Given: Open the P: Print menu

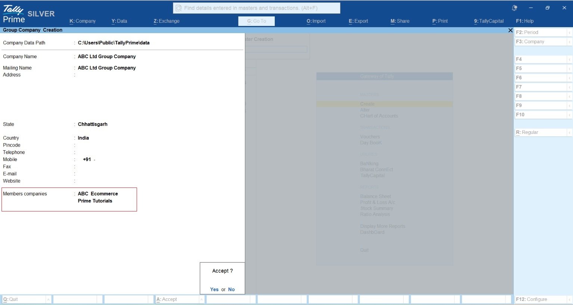Looking at the screenshot, I should click(x=440, y=21).
